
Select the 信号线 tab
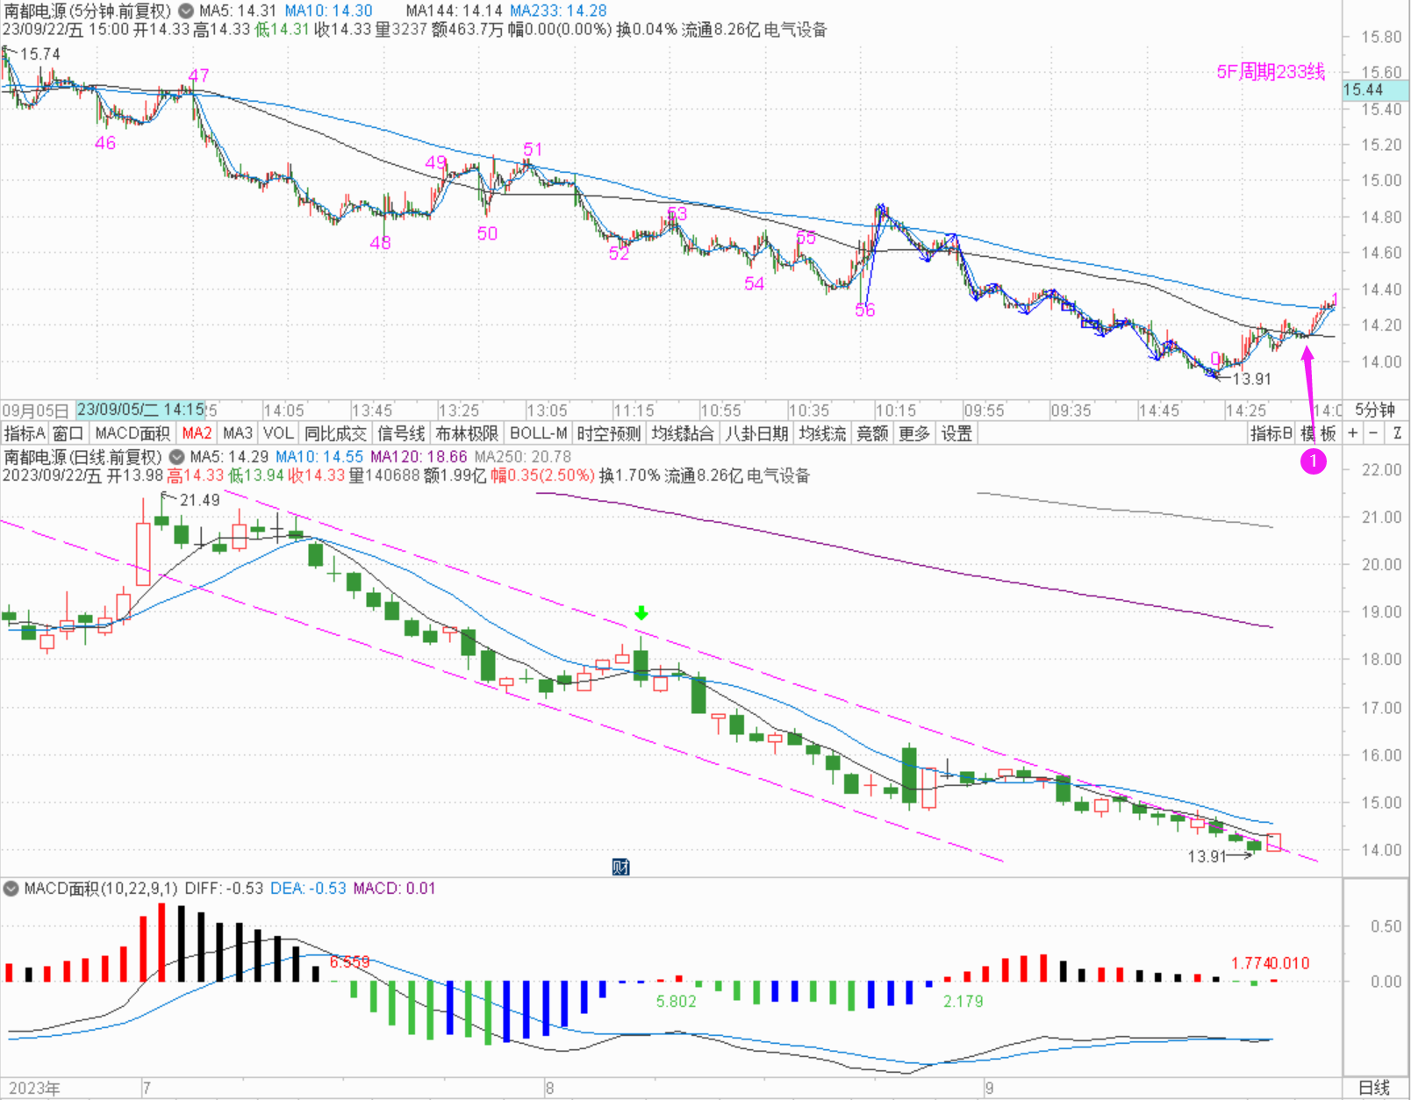401,433
